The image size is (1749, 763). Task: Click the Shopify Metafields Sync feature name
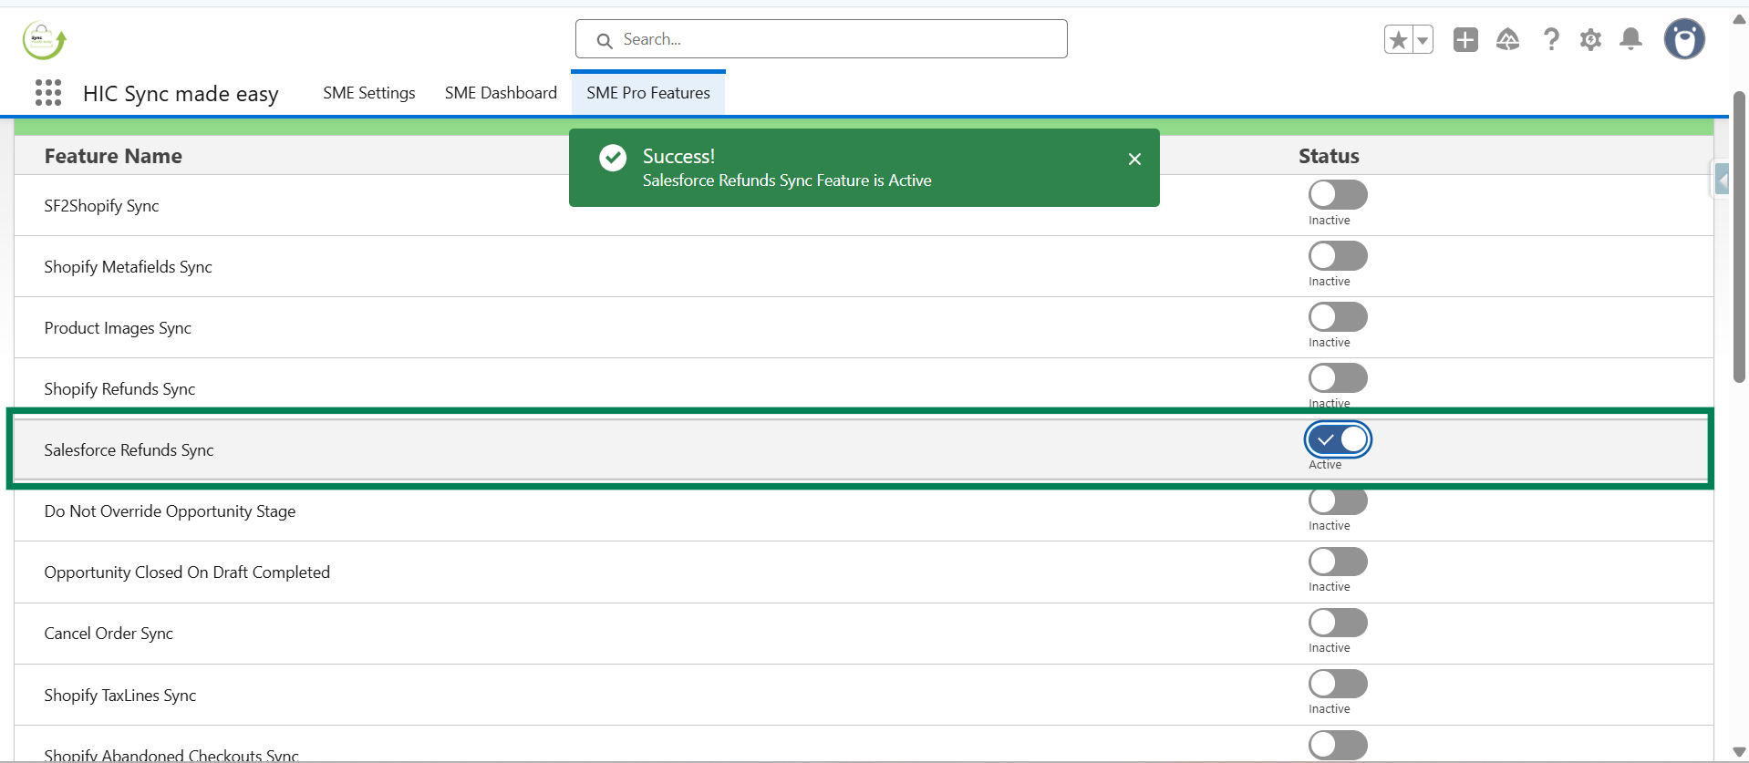click(x=128, y=267)
